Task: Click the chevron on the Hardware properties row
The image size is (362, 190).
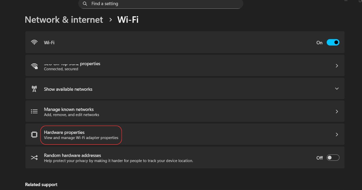Action: click(337, 135)
